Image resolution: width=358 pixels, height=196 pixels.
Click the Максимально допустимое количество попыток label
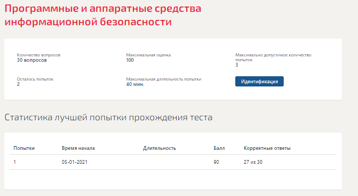click(x=273, y=57)
